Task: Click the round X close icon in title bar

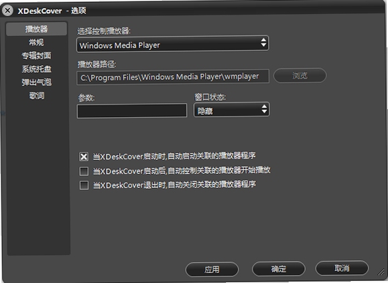Action: 7,11
